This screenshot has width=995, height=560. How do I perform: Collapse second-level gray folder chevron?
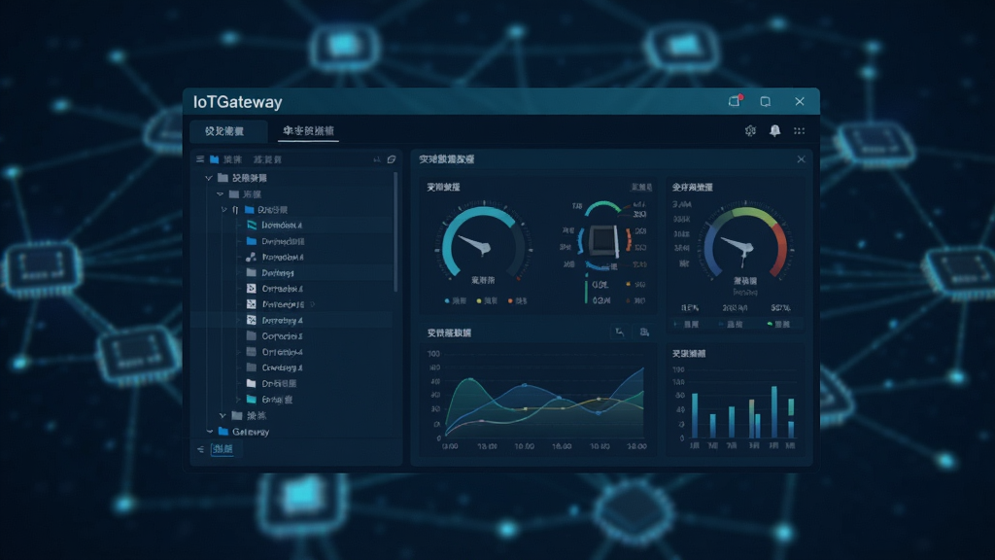pyautogui.click(x=221, y=193)
